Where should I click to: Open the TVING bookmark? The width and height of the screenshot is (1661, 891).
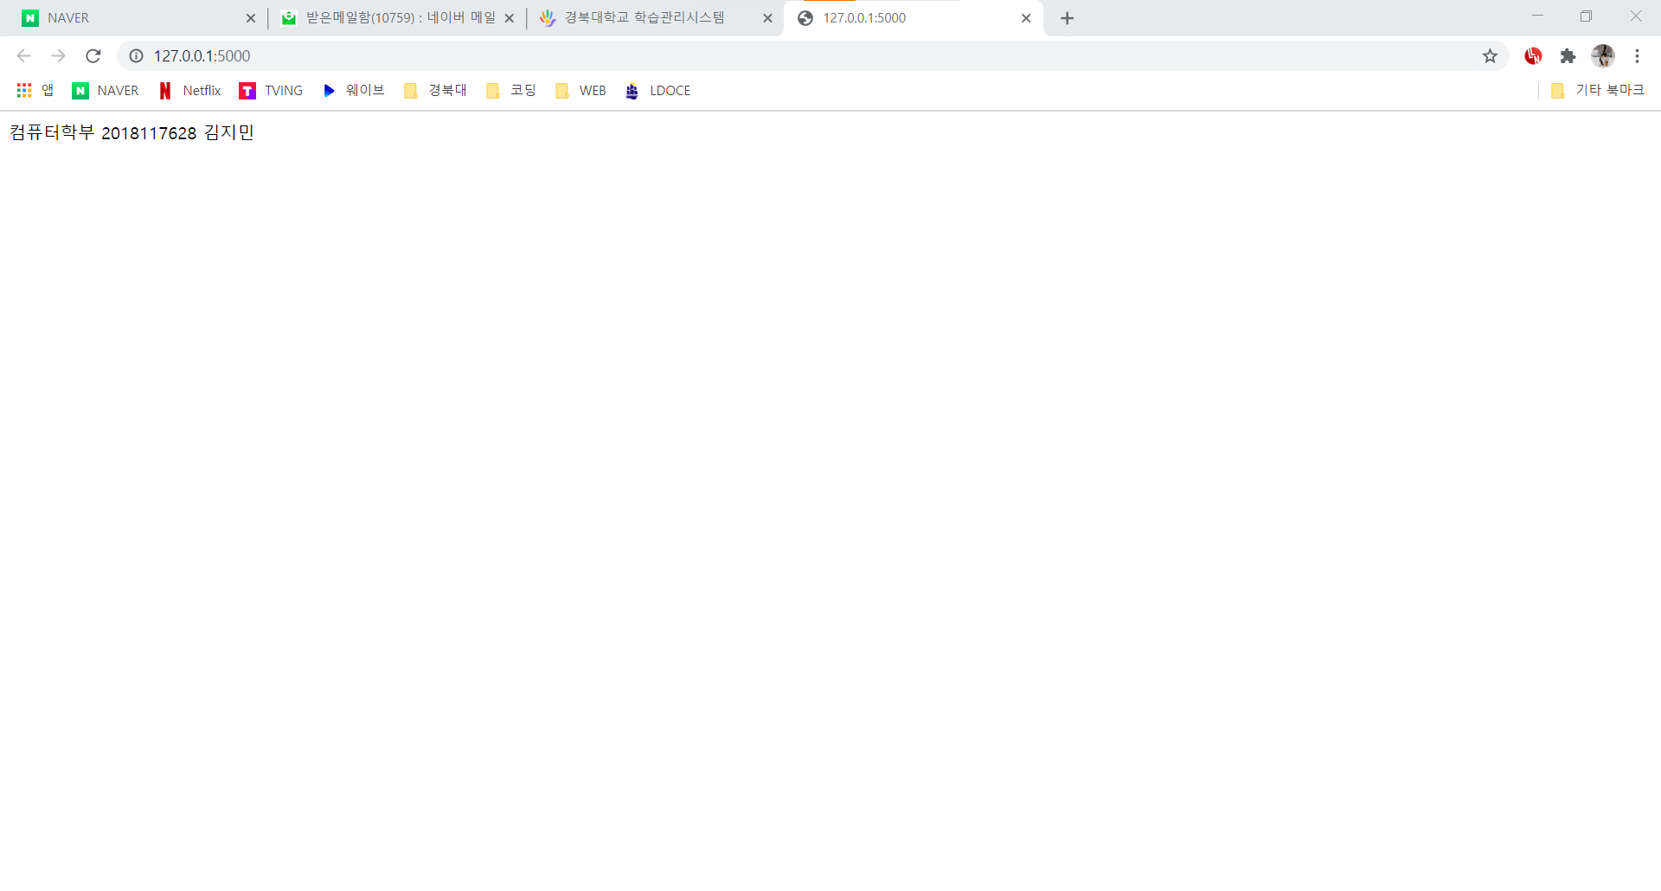(x=271, y=90)
